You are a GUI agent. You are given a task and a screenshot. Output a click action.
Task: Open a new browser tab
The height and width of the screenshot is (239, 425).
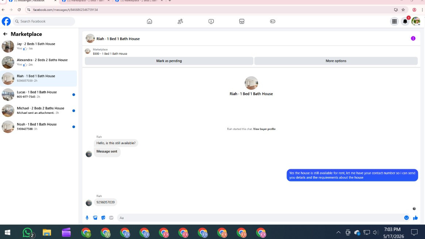[170, 1]
